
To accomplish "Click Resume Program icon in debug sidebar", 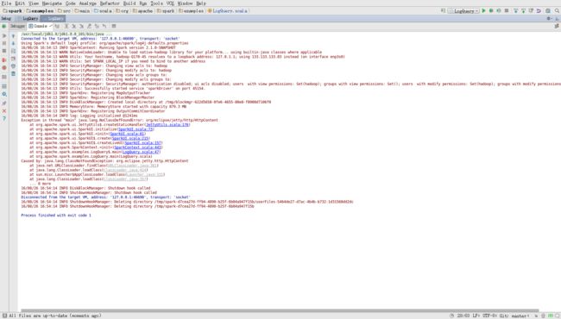I will (x=4, y=35).
